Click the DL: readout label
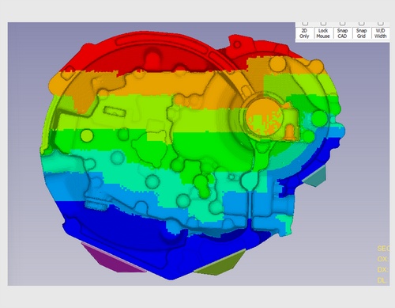Screen dimensions: 395x308 point(382,280)
